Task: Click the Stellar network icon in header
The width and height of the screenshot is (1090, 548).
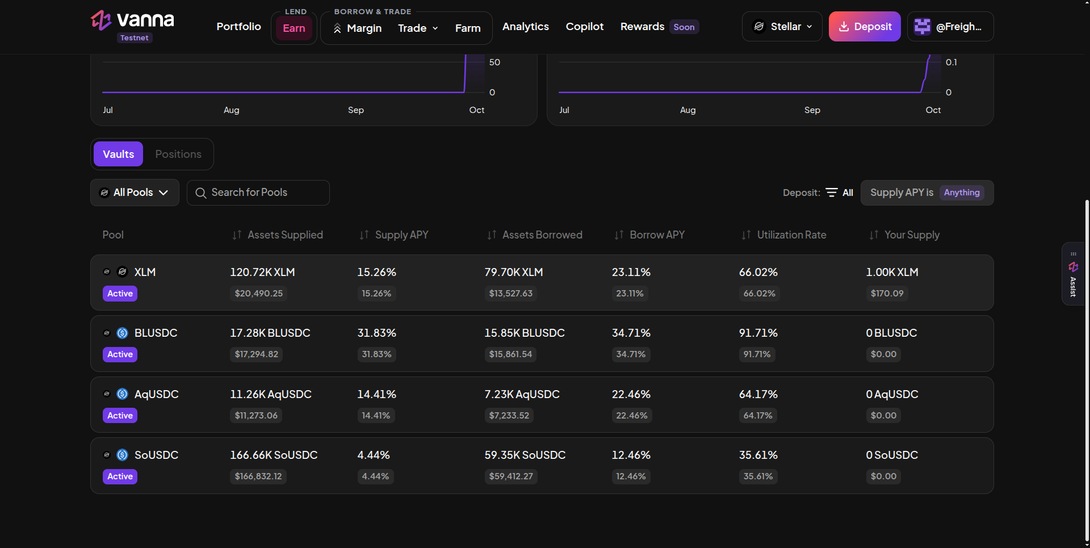Action: click(x=759, y=27)
